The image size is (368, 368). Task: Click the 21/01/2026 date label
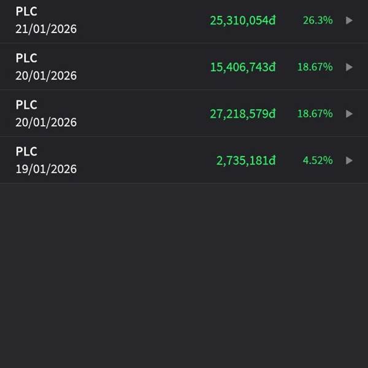coord(46,29)
